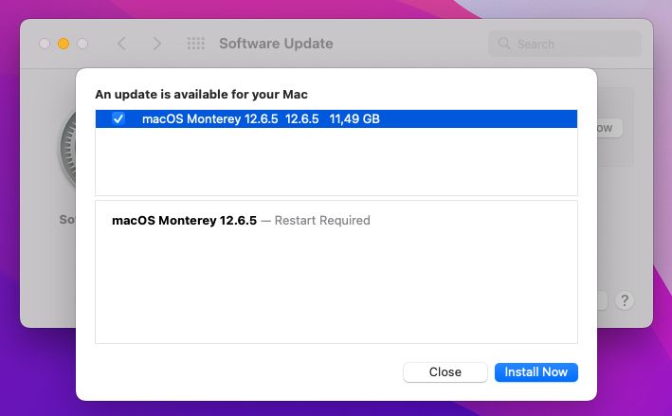Click the Software Update window title
The width and height of the screenshot is (672, 416).
pos(276,44)
